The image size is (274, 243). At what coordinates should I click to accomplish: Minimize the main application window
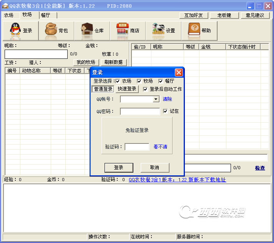[250, 6]
